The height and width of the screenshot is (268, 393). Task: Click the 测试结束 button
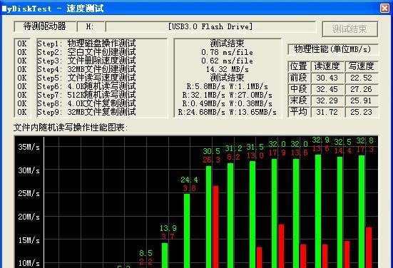click(350, 29)
